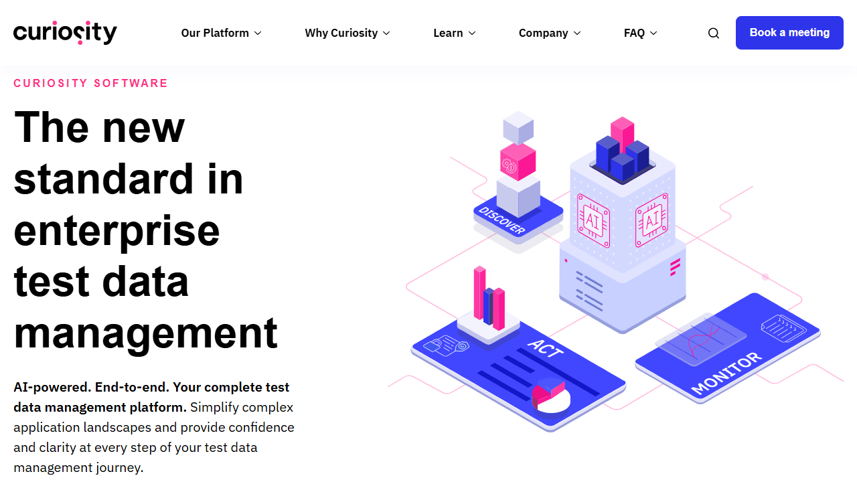This screenshot has width=857, height=482.
Task: Click the headline "The new standard in enterprise test data management"
Action: [146, 230]
